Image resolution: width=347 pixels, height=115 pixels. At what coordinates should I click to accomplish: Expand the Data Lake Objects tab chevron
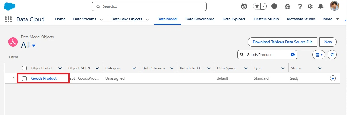(x=147, y=19)
